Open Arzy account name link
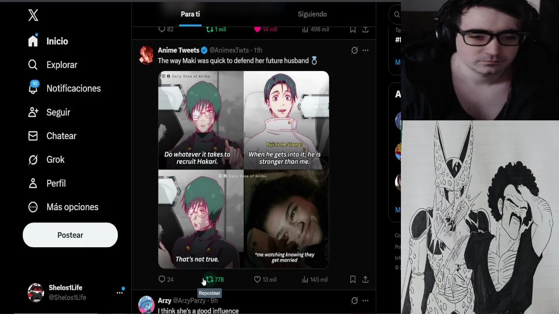The height and width of the screenshot is (314, 559). tap(165, 300)
